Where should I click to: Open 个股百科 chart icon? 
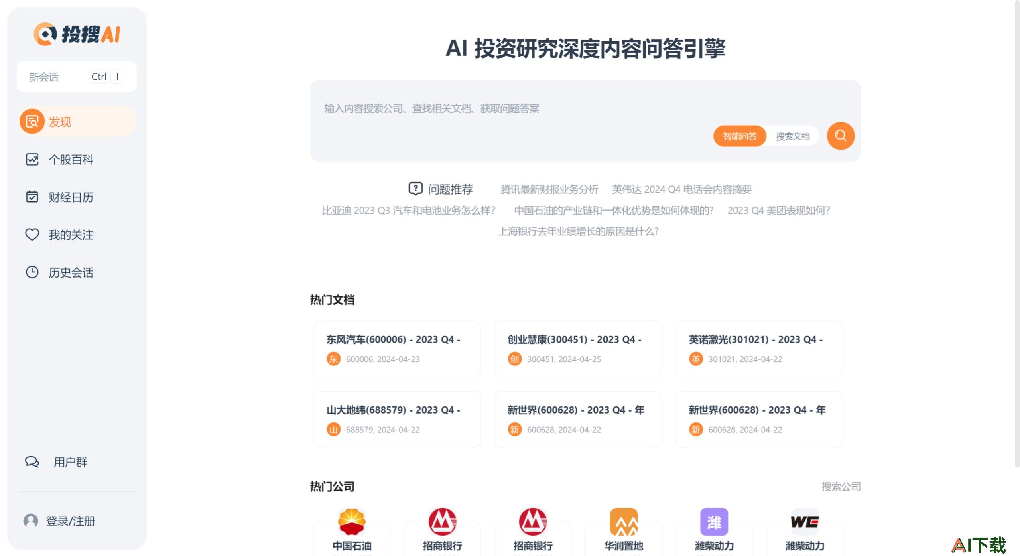[32, 159]
